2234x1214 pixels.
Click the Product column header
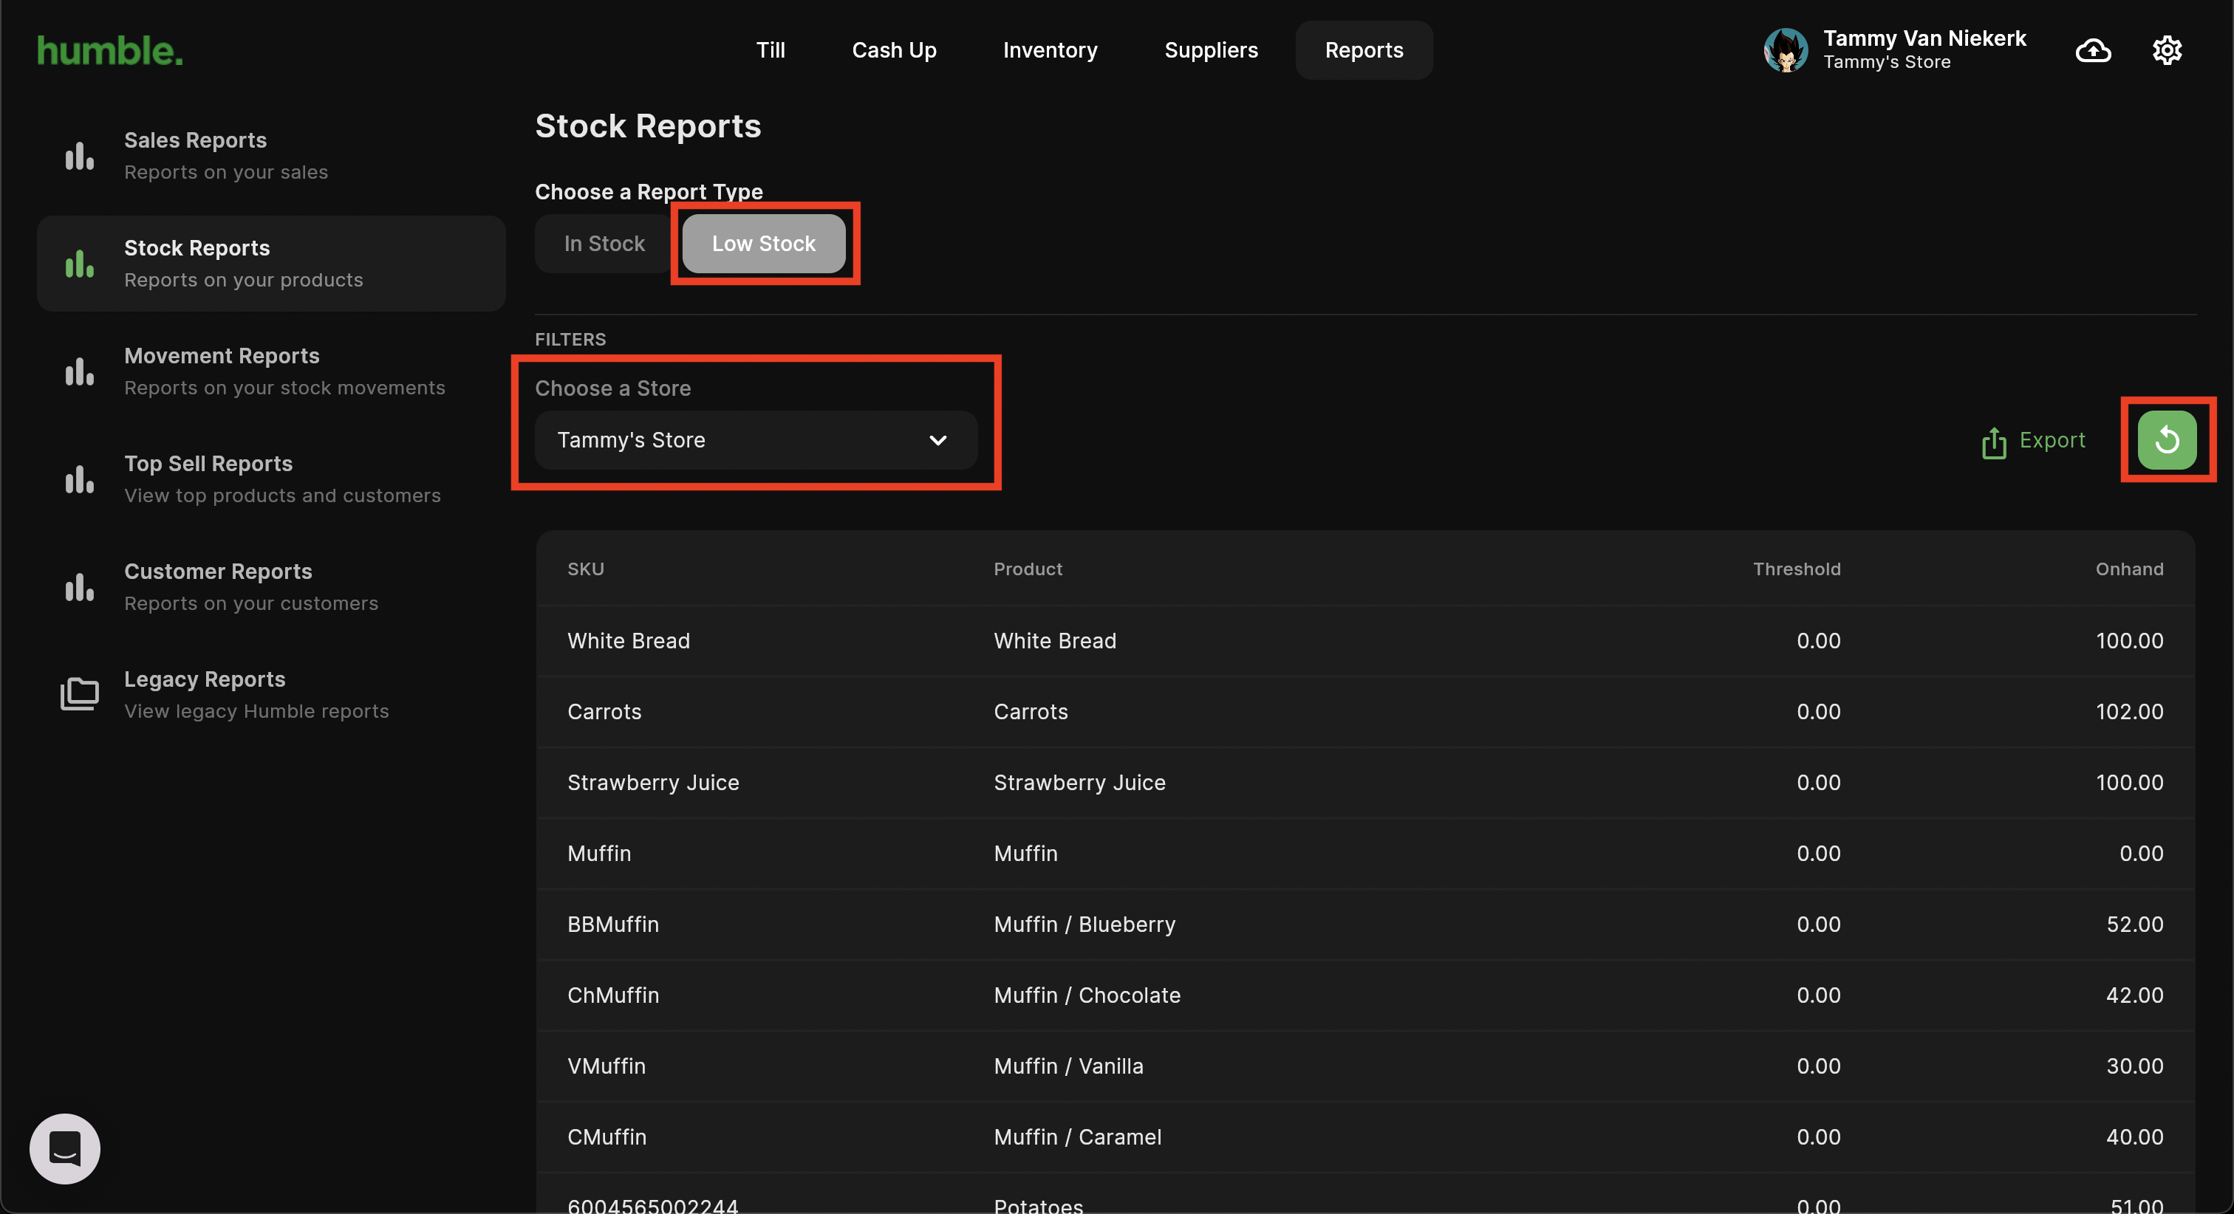click(1028, 569)
